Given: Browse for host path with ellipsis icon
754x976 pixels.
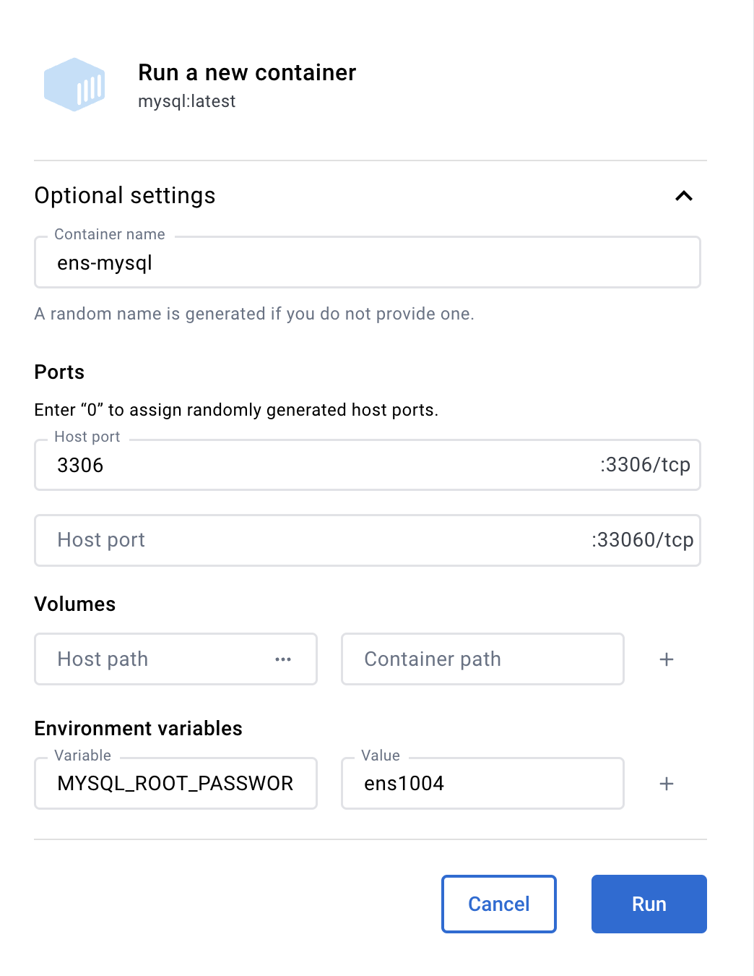Looking at the screenshot, I should (283, 659).
